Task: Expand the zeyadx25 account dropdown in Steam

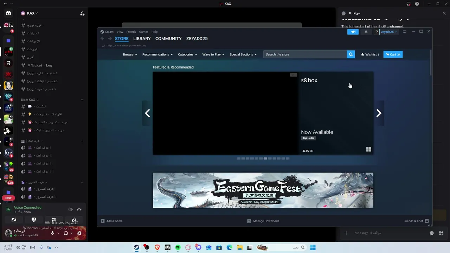Action: click(x=389, y=32)
